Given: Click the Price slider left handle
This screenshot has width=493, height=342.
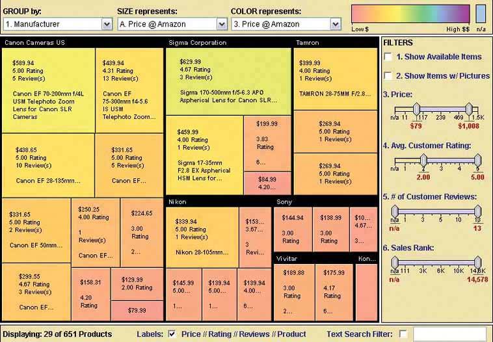Looking at the screenshot, I should [x=418, y=109].
